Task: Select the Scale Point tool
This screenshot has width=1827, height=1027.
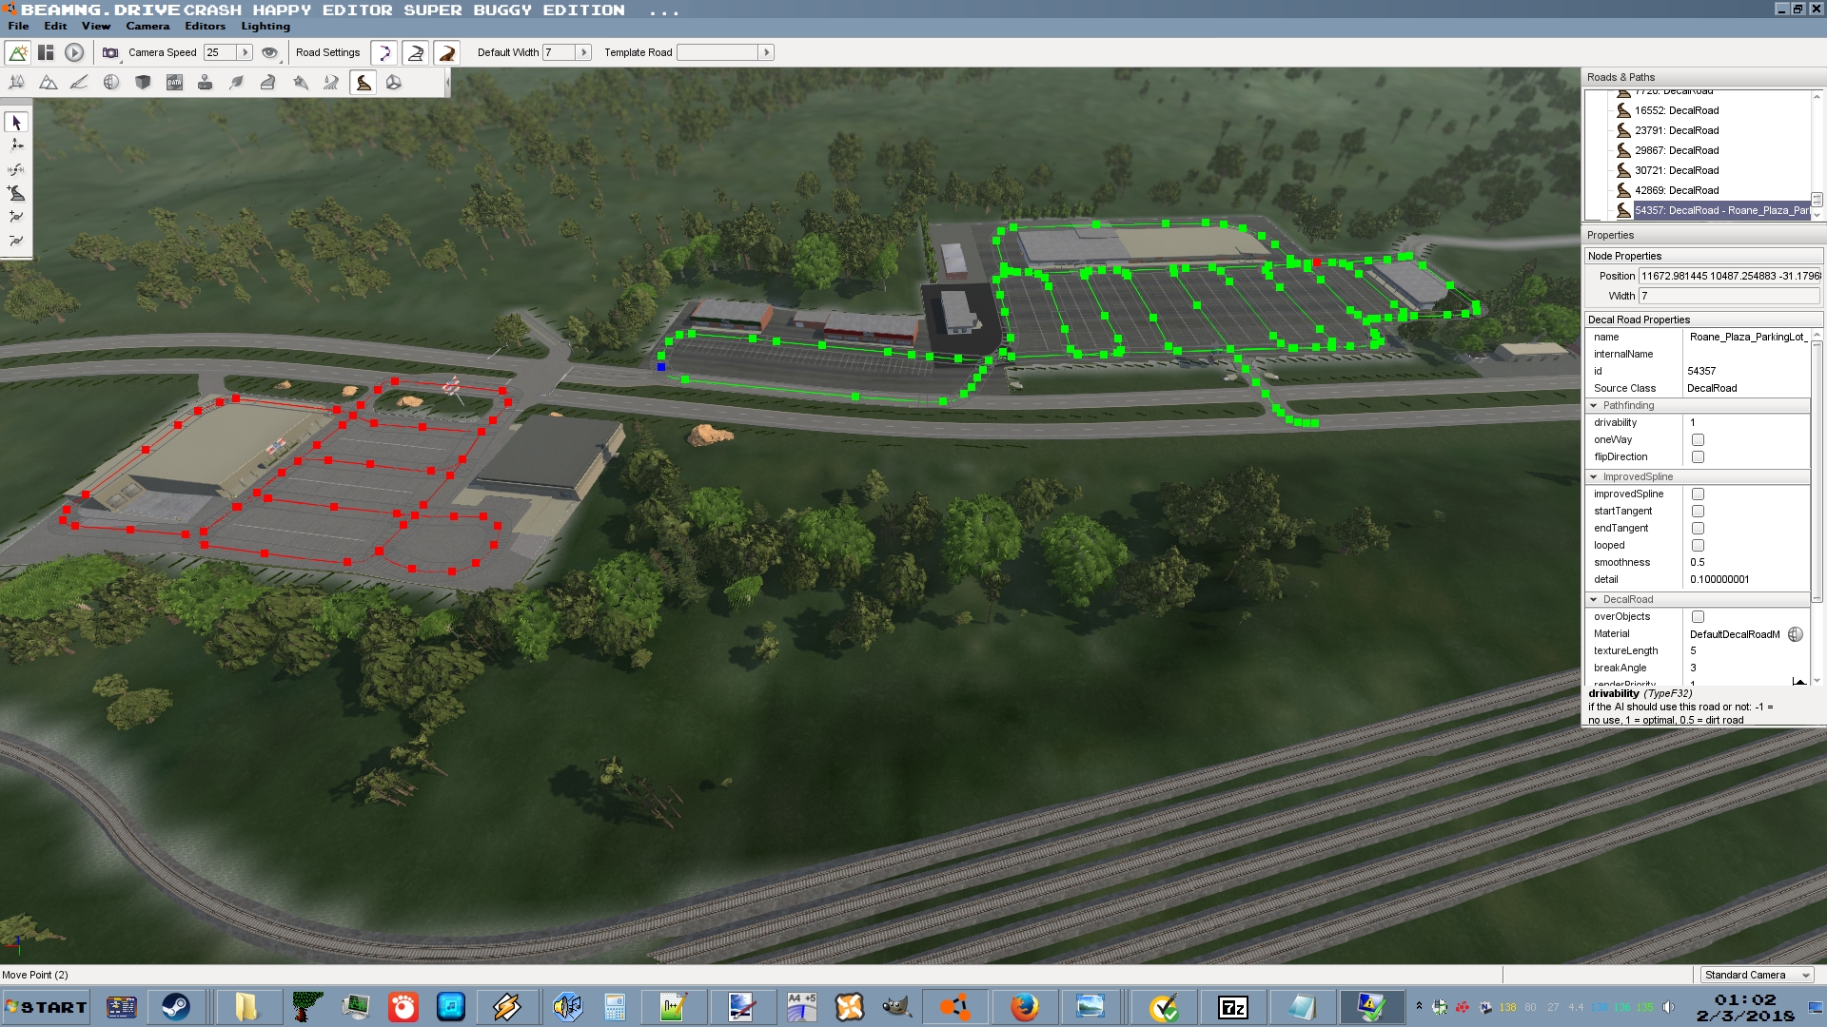Action: tap(16, 169)
